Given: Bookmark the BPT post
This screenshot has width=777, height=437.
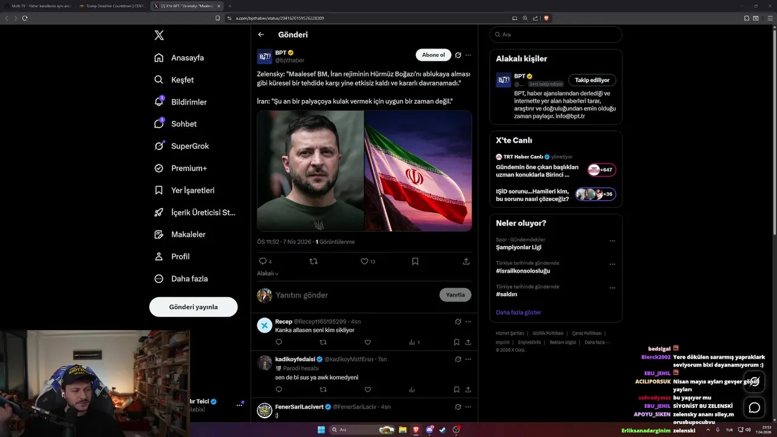Looking at the screenshot, I should click(x=415, y=262).
